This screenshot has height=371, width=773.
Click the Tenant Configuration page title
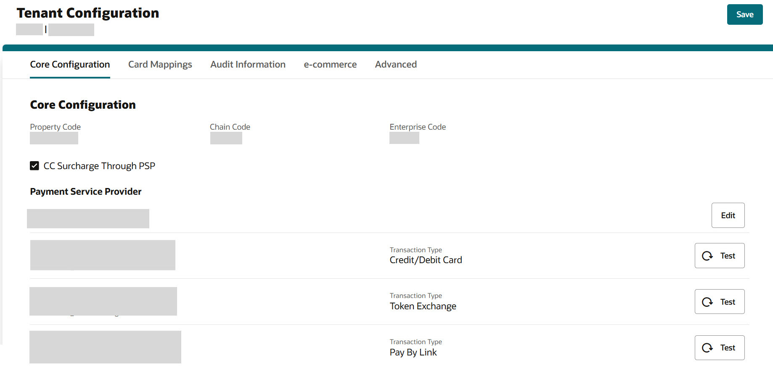(88, 13)
